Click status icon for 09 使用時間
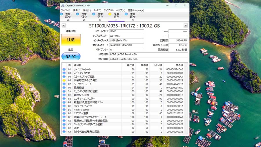This screenshot has height=147, width=261. tap(64, 88)
